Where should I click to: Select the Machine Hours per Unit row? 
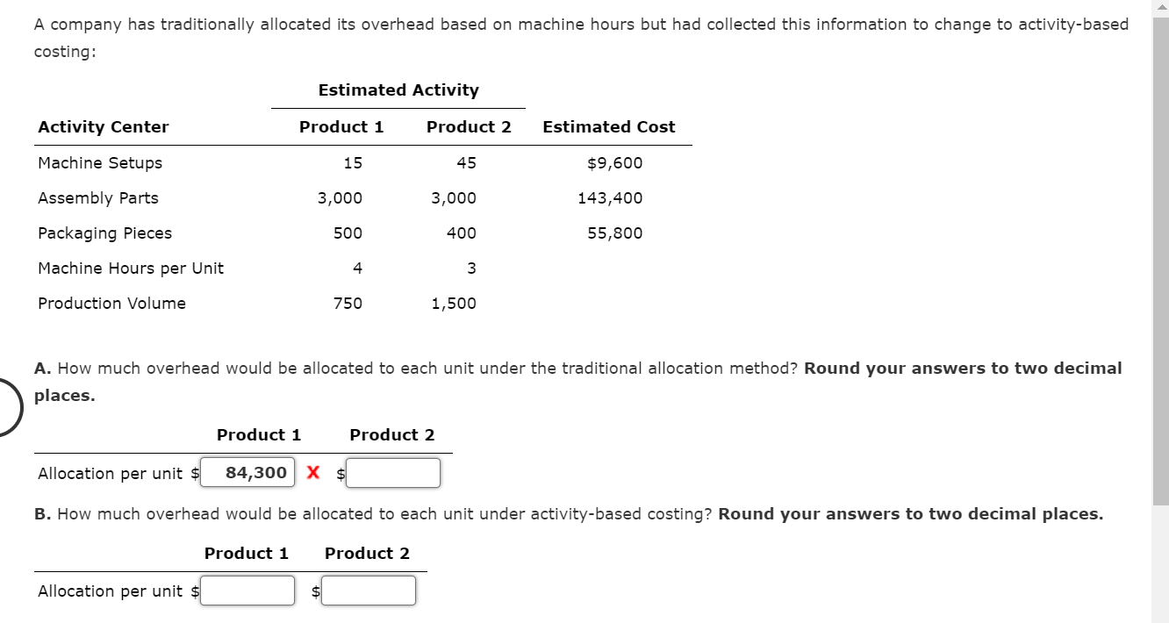[130, 268]
